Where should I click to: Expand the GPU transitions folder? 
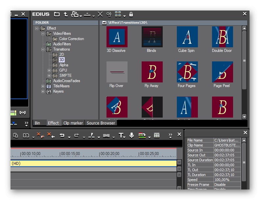(x=49, y=70)
